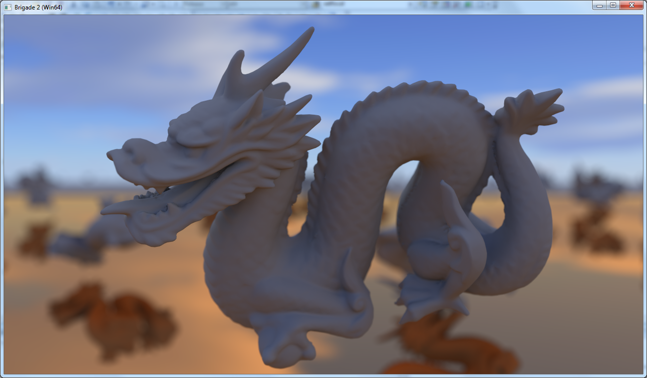Minimize the Brigade 2 (Win64) window
This screenshot has width=647, height=378.
click(599, 5)
